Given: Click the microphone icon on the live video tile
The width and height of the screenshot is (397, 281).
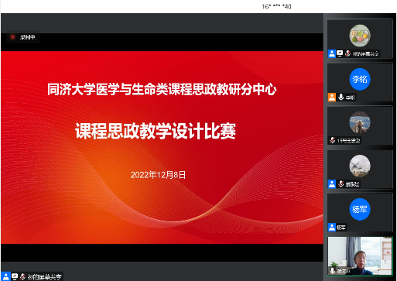Looking at the screenshot, I should coord(333,270).
